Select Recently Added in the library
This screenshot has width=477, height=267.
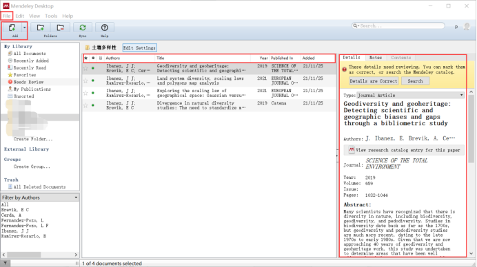(31, 61)
